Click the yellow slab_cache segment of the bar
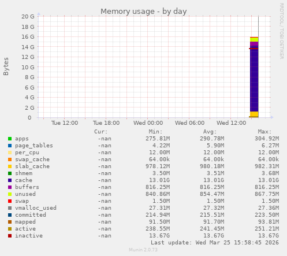Image resolution: width=287 pixels, height=256 pixels. pyautogui.click(x=254, y=114)
